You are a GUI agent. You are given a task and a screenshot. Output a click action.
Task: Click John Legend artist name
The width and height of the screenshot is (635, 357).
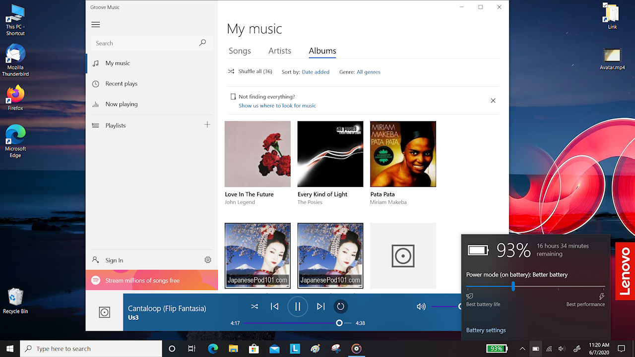coord(240,202)
